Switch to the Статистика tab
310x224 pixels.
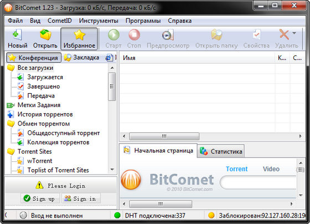pyautogui.click(x=221, y=151)
